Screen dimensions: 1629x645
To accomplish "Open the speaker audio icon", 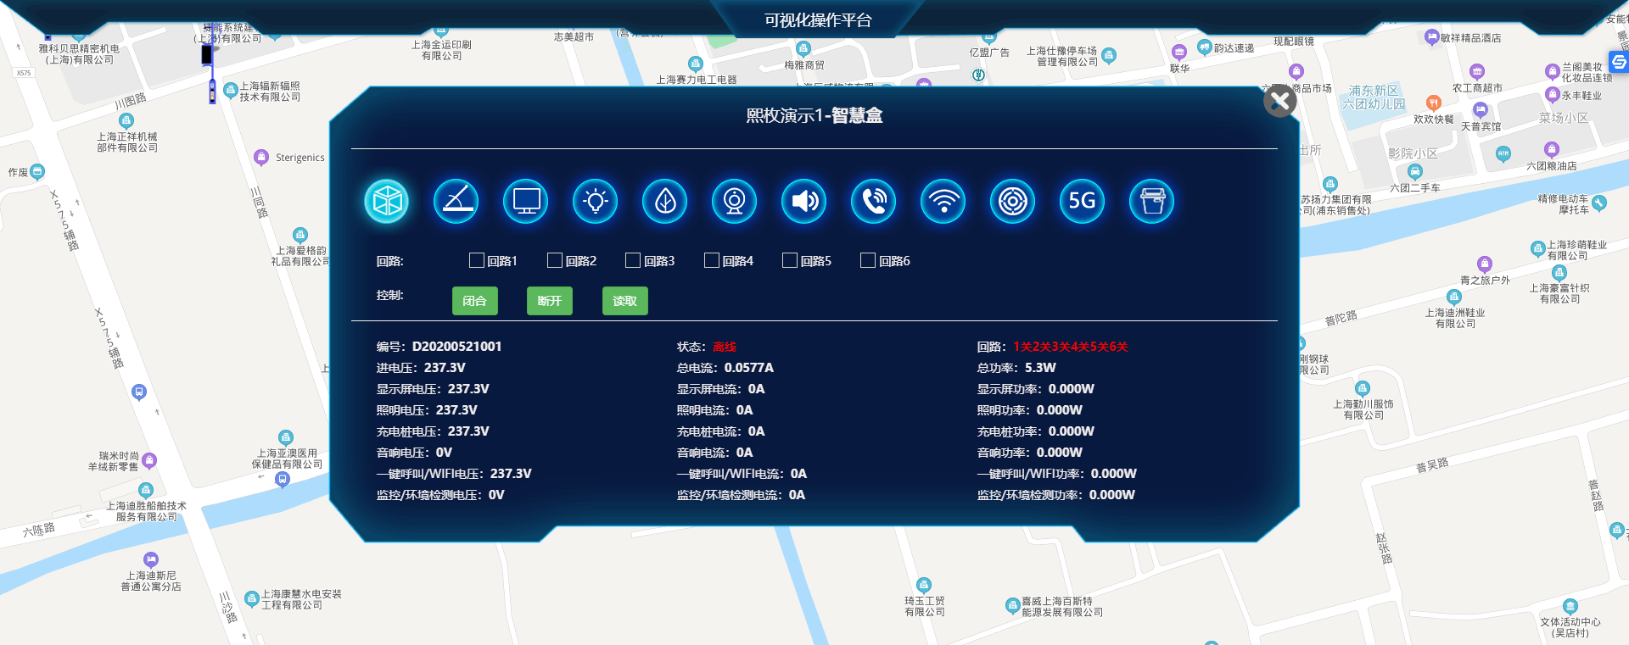I will pyautogui.click(x=804, y=202).
